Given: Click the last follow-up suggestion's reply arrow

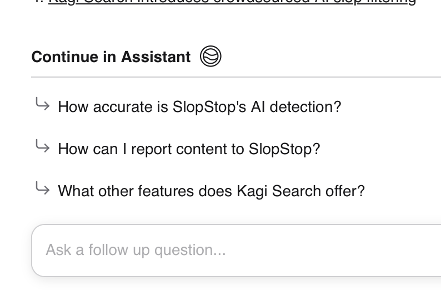Looking at the screenshot, I should [42, 188].
